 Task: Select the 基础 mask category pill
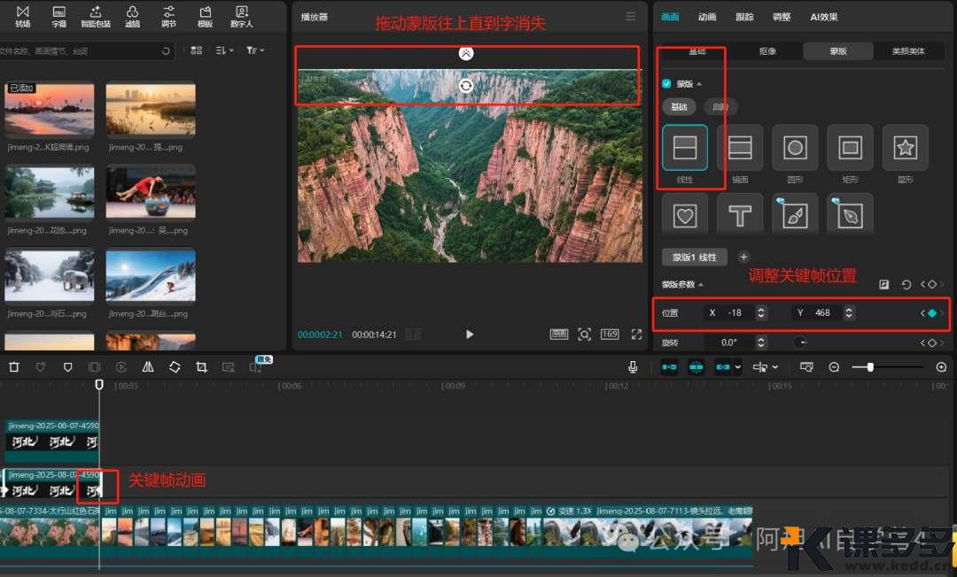pyautogui.click(x=679, y=107)
